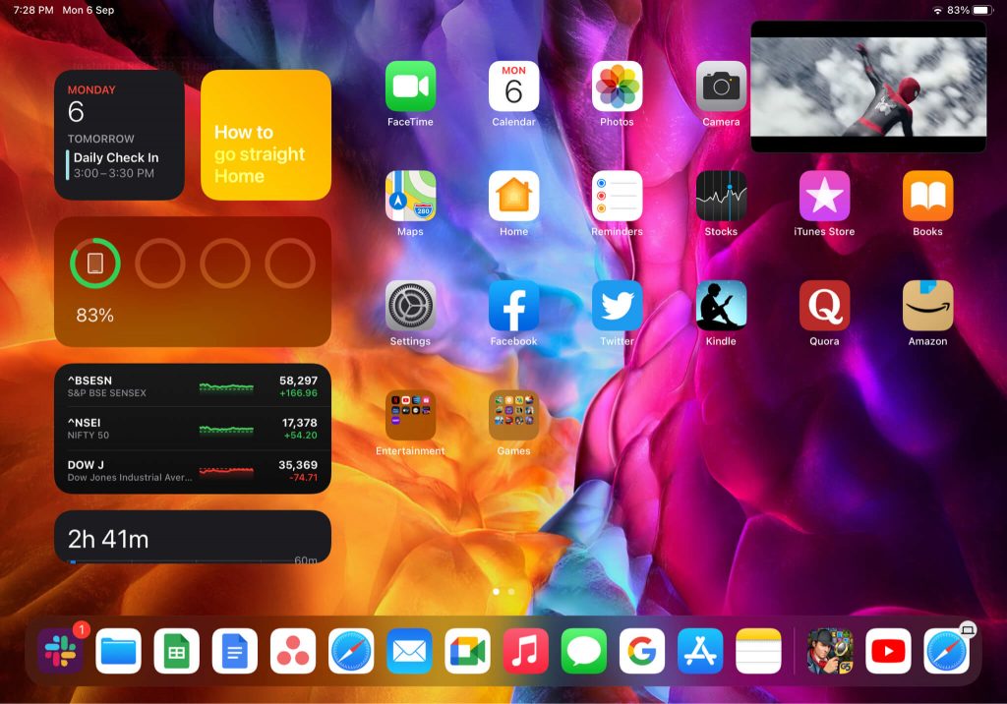Launch the Google app in the dock
The height and width of the screenshot is (704, 1007).
click(642, 651)
